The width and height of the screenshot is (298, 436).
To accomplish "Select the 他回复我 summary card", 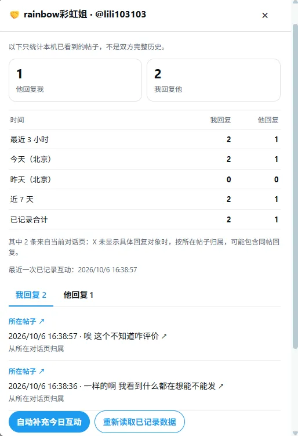I will (x=75, y=80).
